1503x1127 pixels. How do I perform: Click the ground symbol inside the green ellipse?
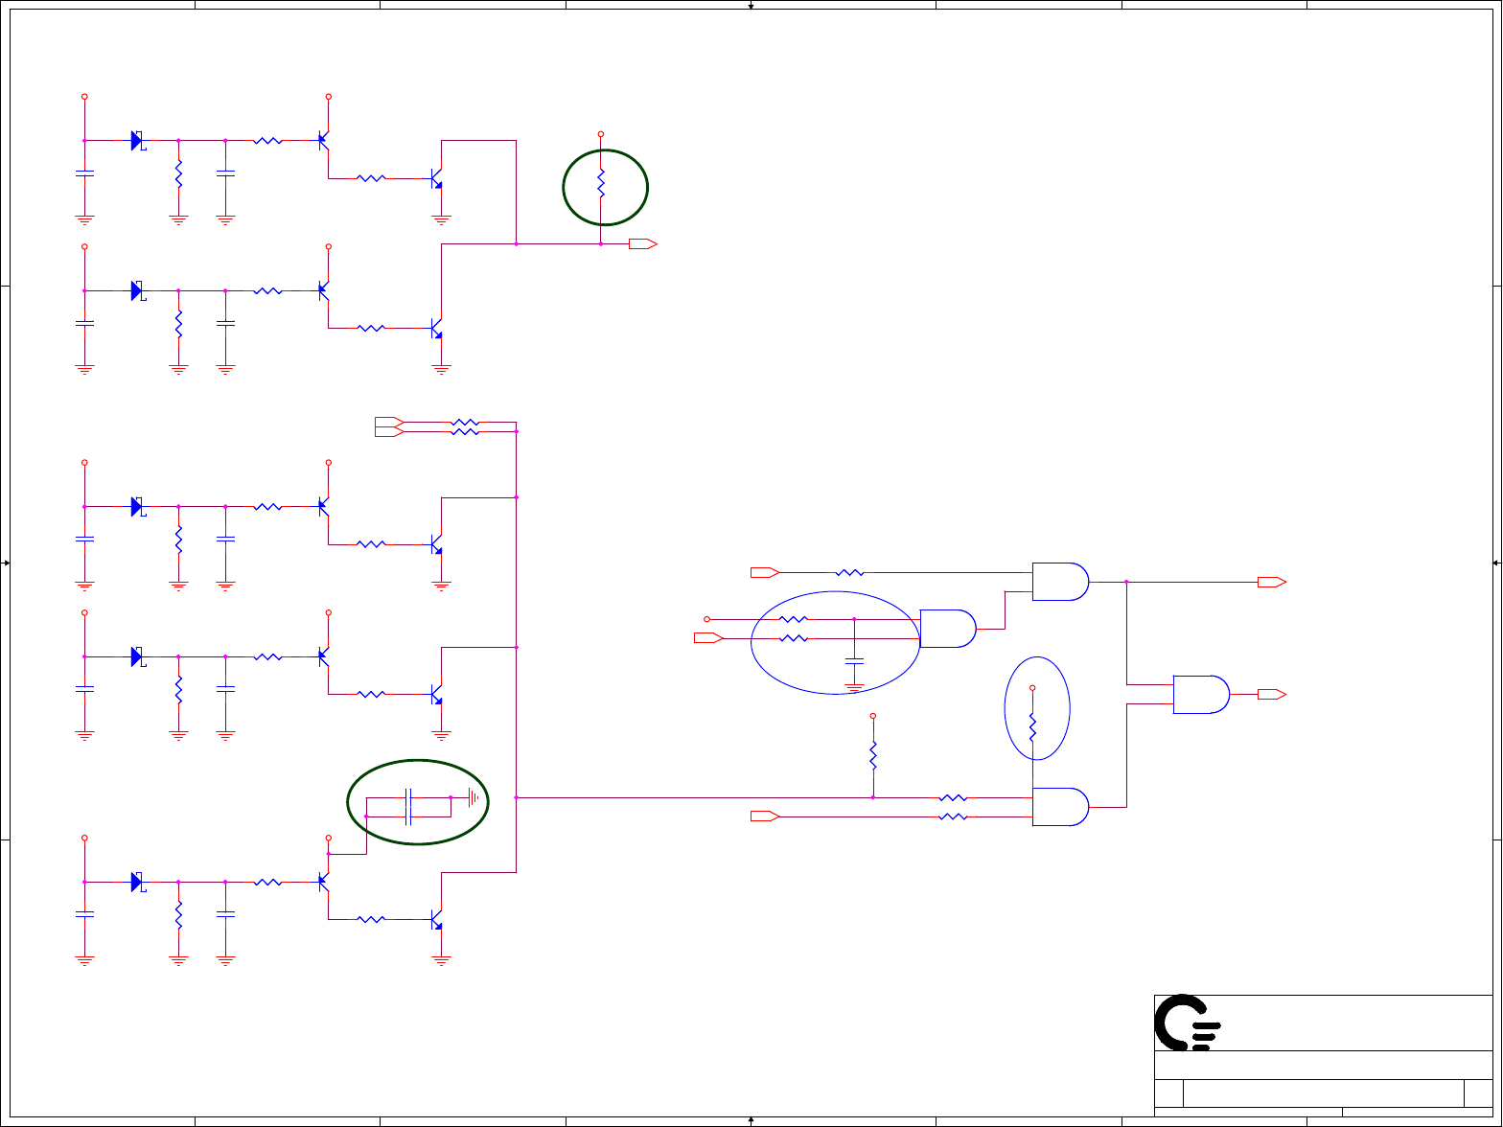(473, 797)
